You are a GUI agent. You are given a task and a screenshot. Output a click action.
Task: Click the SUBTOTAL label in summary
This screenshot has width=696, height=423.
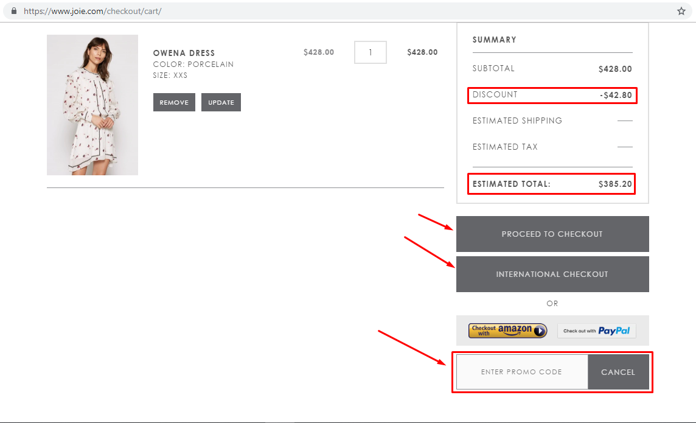tap(493, 68)
